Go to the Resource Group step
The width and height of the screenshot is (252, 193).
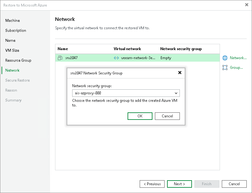click(x=18, y=60)
